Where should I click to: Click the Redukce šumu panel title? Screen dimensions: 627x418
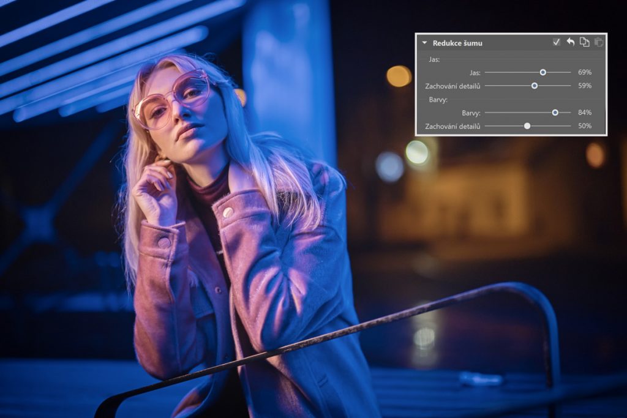[x=457, y=43]
